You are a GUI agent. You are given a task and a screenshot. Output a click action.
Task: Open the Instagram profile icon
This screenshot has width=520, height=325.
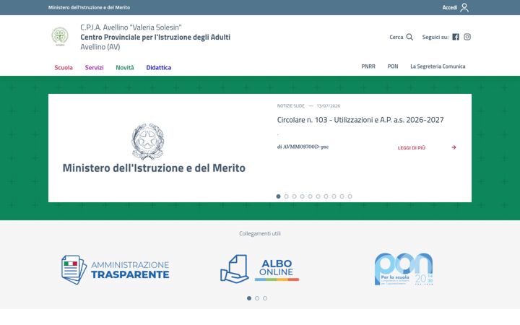[467, 37]
